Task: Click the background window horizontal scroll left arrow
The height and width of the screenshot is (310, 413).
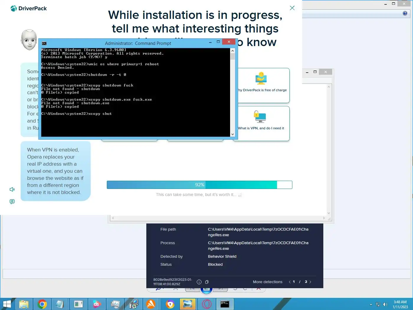Action: click(x=113, y=218)
